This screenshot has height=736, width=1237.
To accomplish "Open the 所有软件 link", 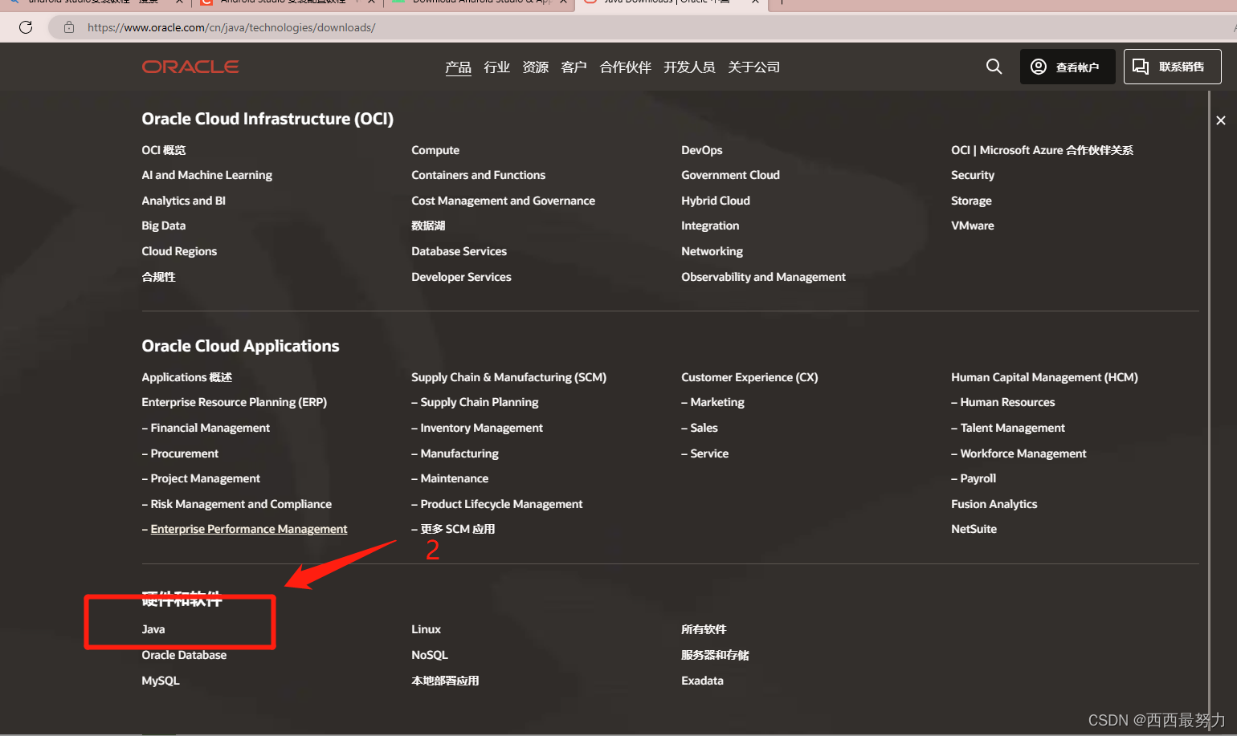I will 704,629.
